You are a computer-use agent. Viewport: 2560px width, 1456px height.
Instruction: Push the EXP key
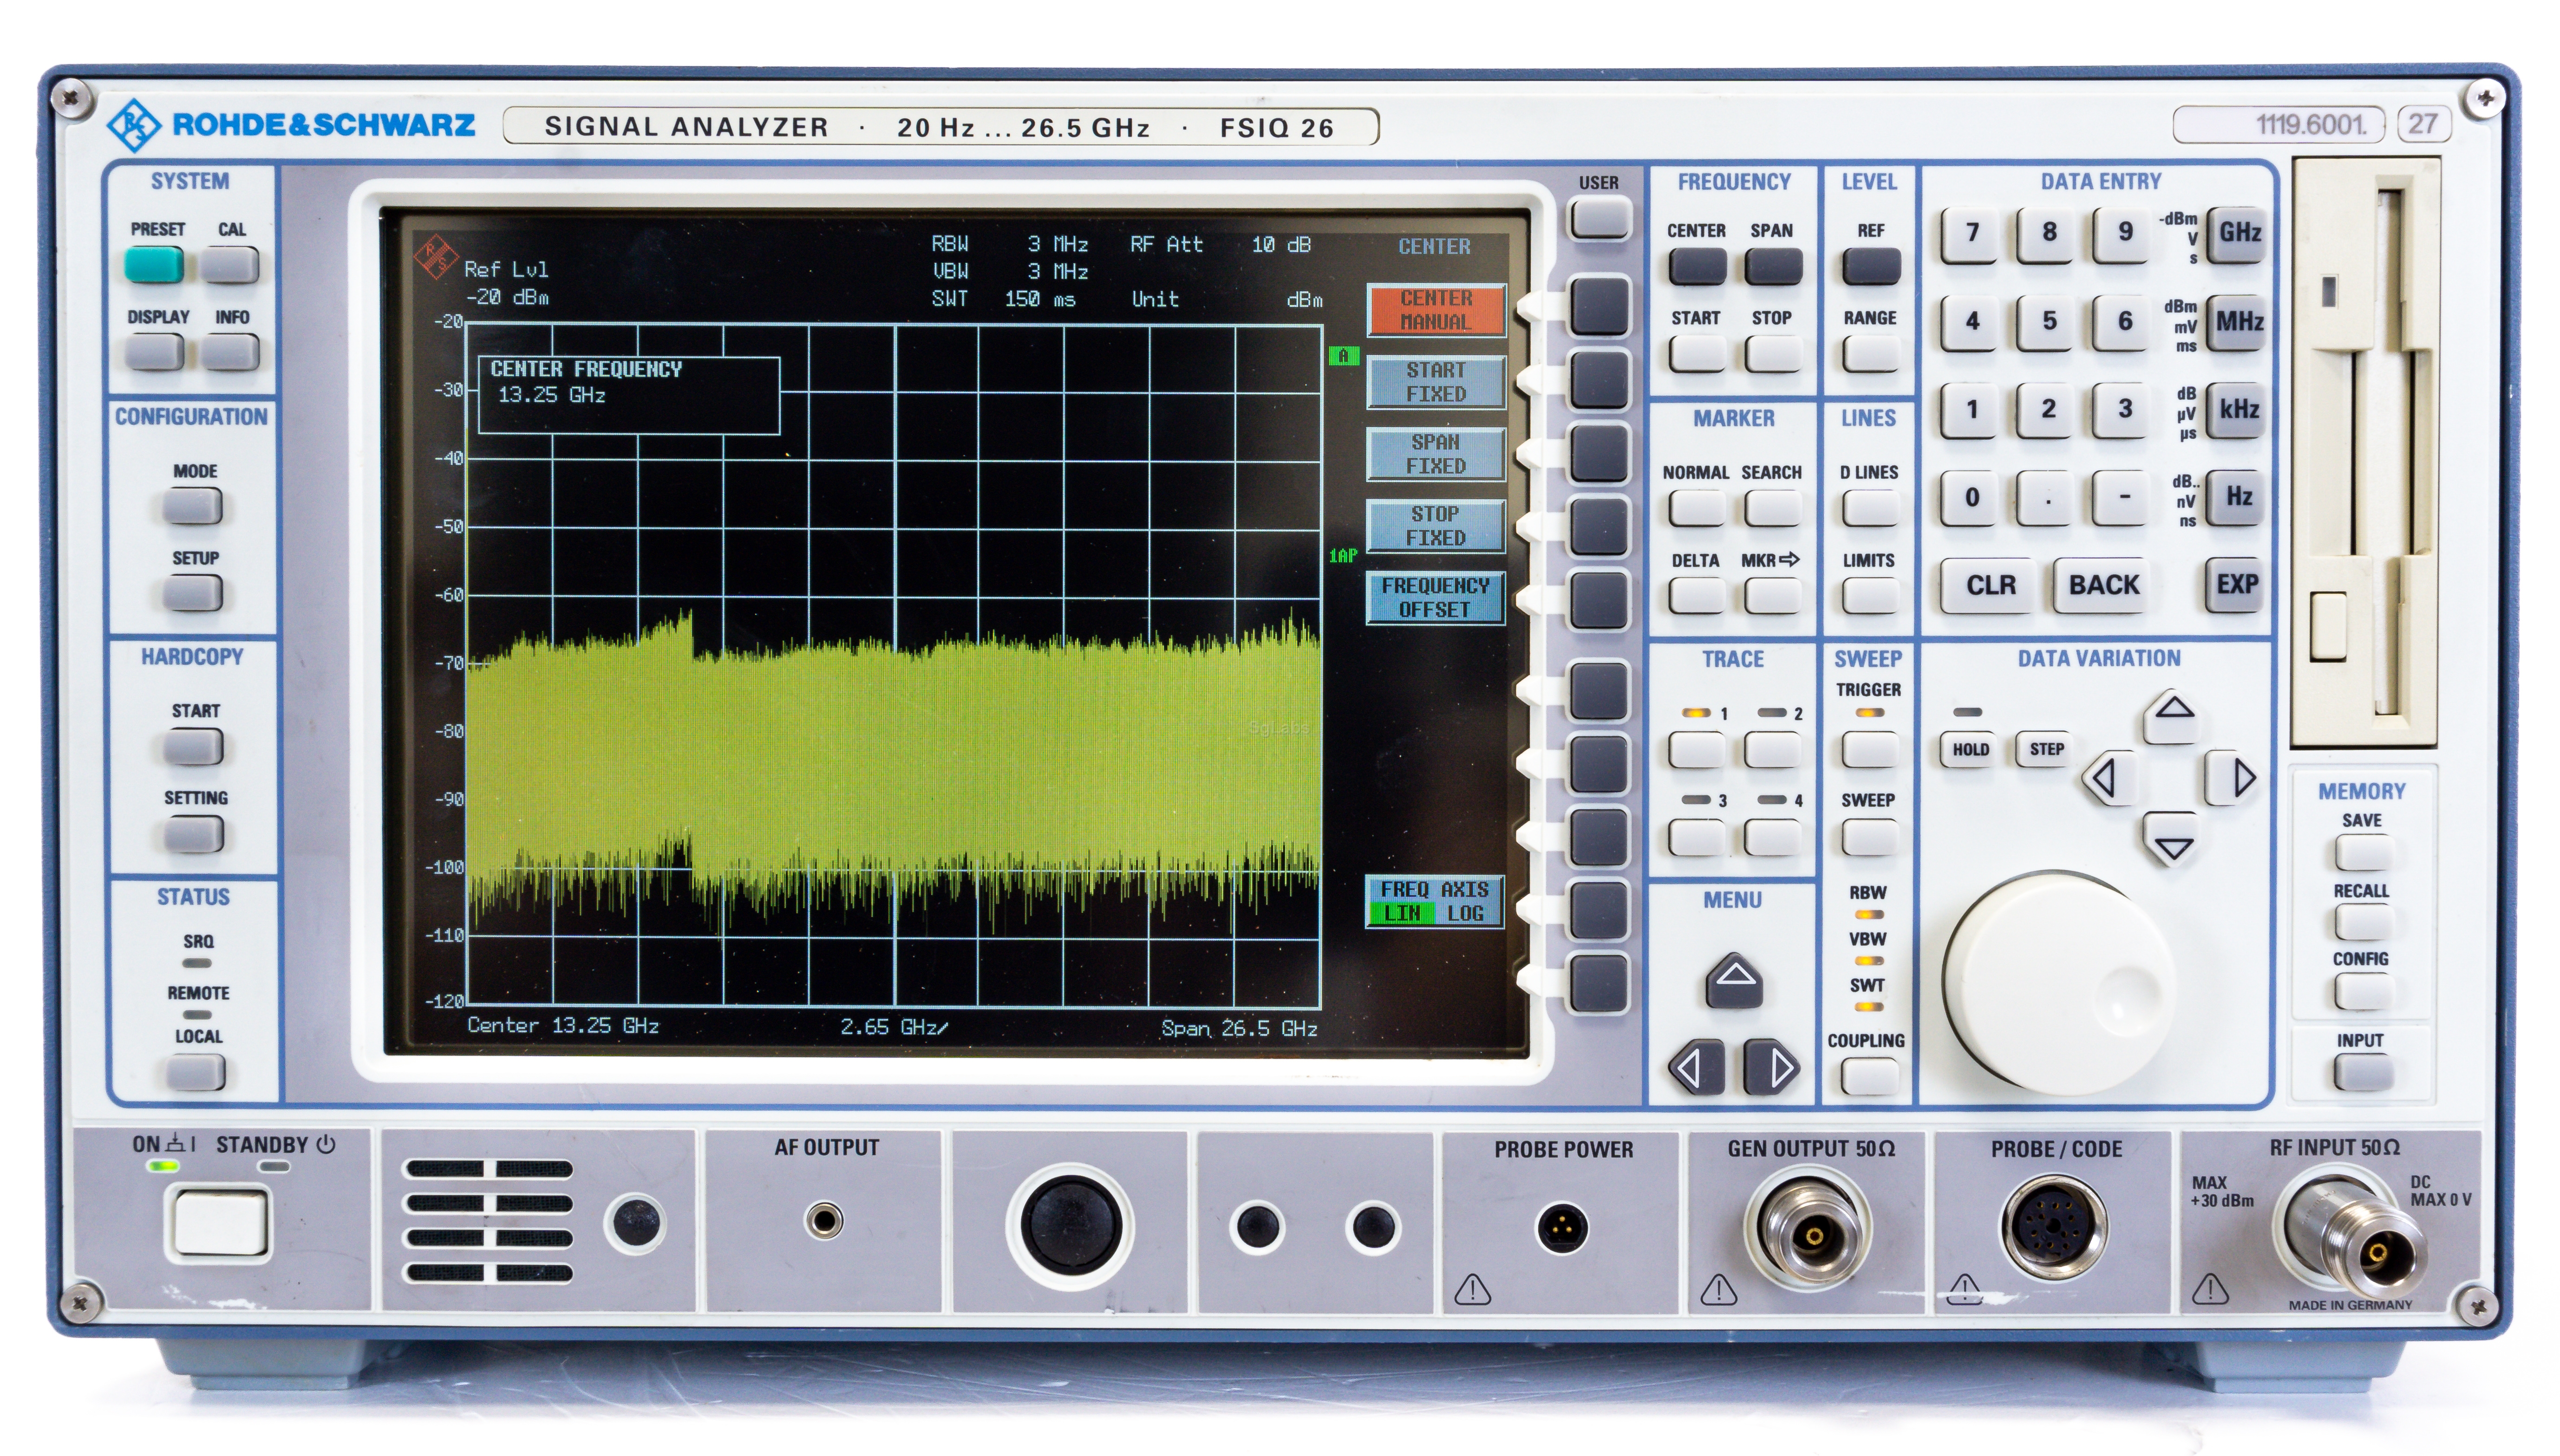[2236, 586]
